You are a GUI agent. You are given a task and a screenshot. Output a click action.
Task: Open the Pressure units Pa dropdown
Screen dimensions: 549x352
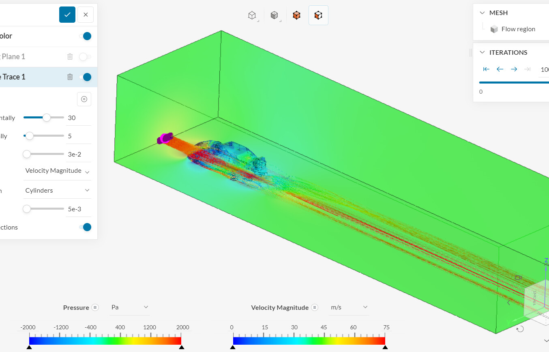click(129, 307)
